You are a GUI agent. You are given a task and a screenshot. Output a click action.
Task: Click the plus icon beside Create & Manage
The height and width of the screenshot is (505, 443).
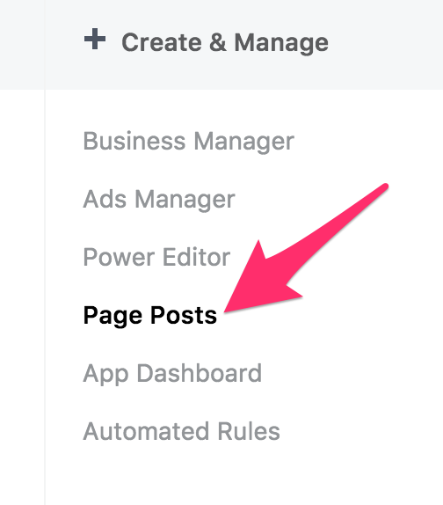coord(95,40)
